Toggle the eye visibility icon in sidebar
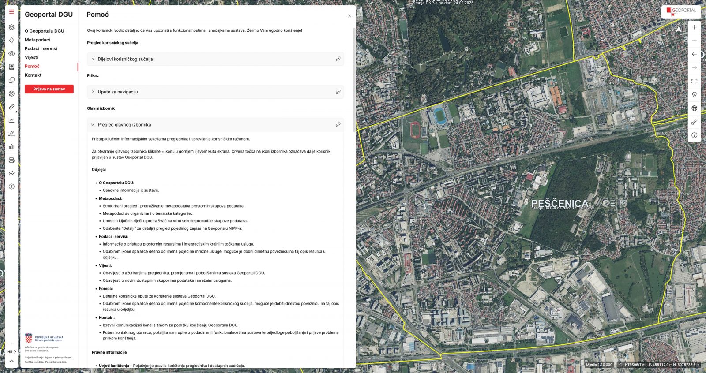The height and width of the screenshot is (373, 706). click(x=11, y=53)
